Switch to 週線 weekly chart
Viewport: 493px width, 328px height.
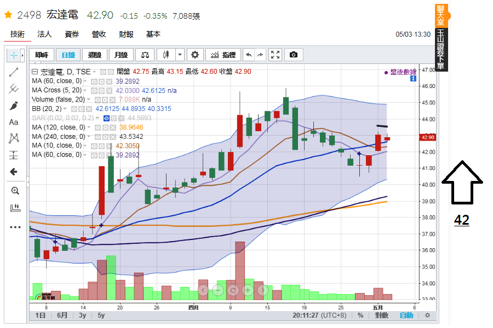click(x=95, y=55)
